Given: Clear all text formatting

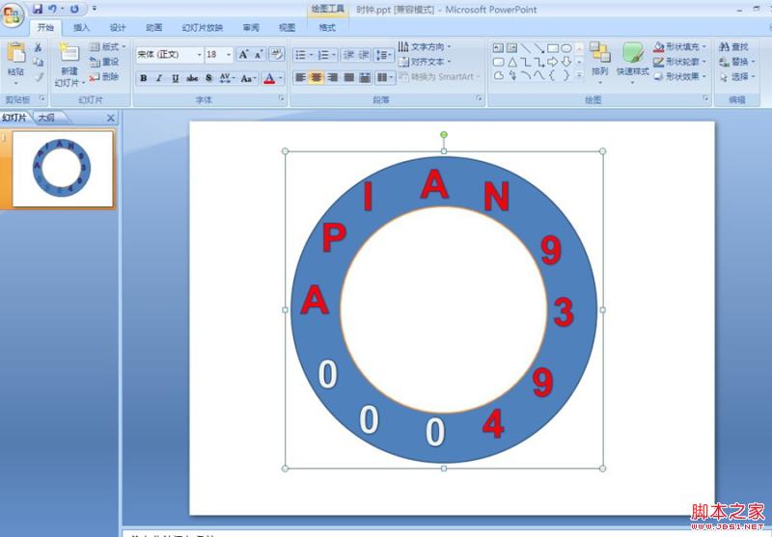Looking at the screenshot, I should click(x=277, y=54).
